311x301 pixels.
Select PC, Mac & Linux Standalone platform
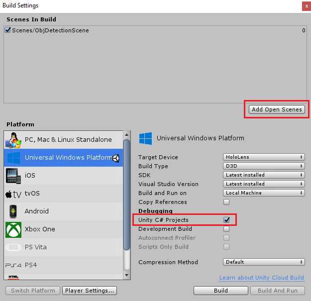tap(64, 140)
